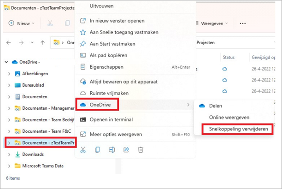The image size is (282, 189).
Task: Click the cloud status icon on the first row
Action: [224, 69]
